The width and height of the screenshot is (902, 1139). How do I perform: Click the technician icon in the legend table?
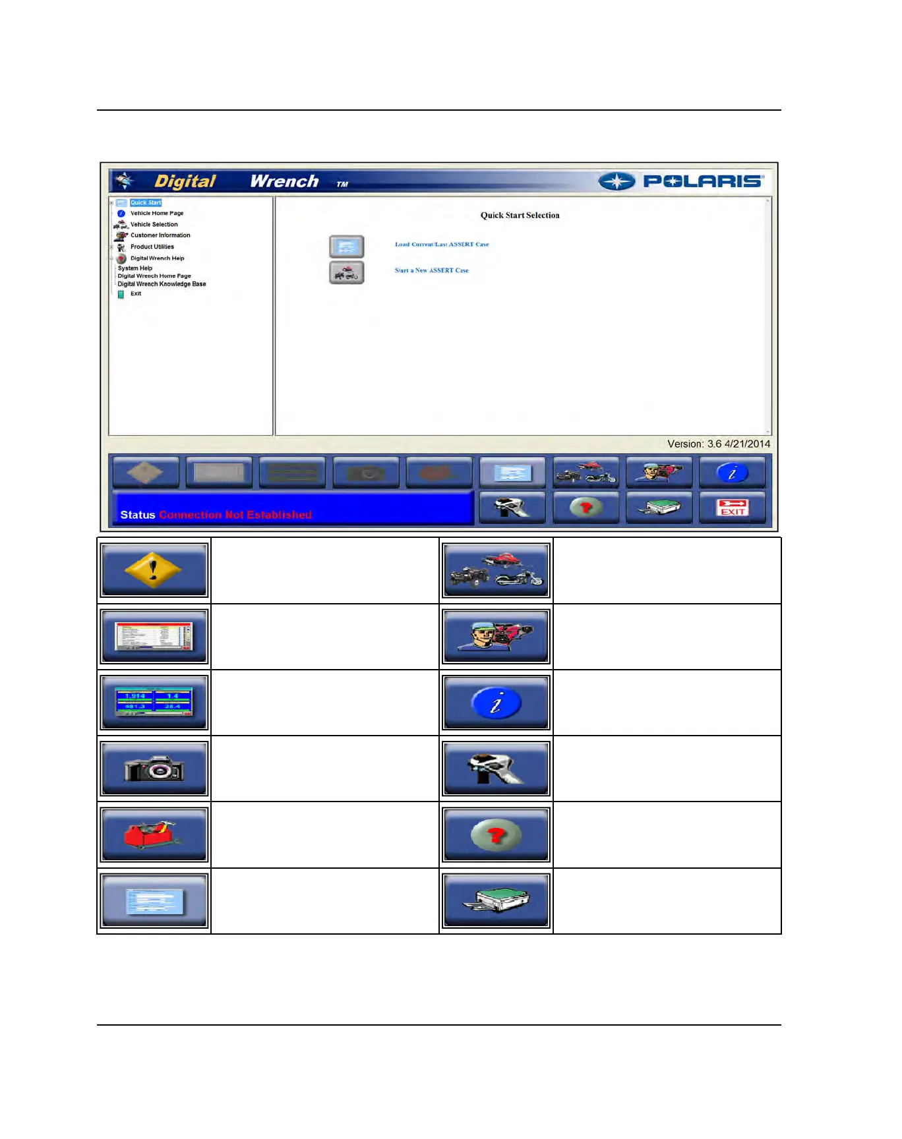coord(496,636)
